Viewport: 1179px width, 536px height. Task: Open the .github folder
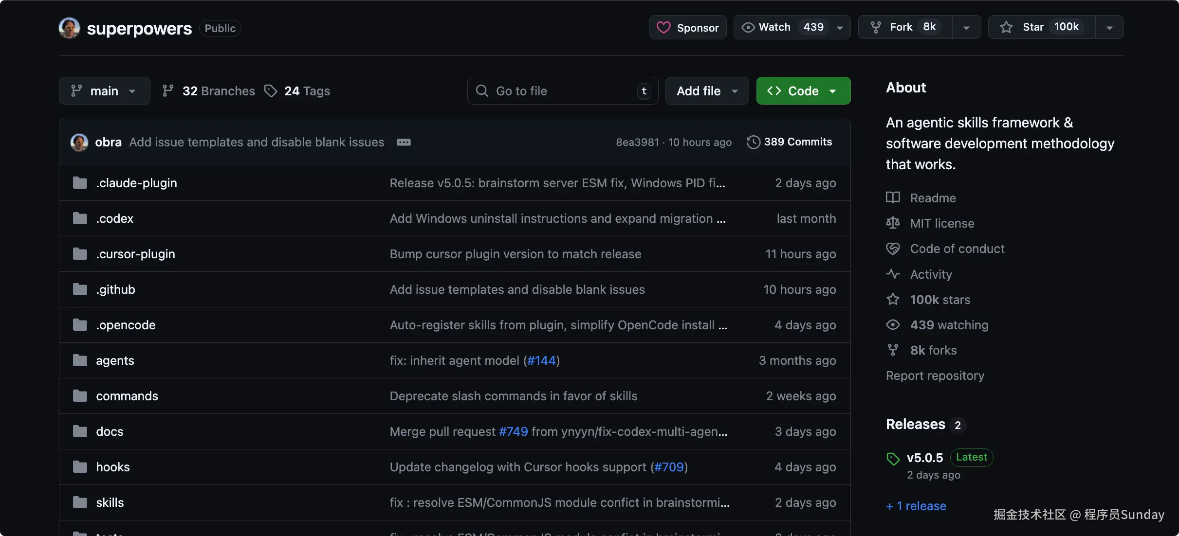115,289
